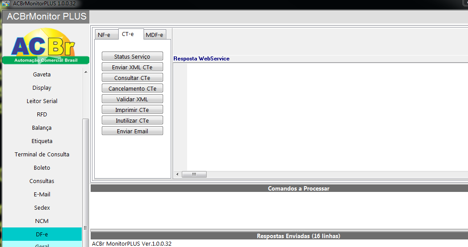The image size is (468, 247).
Task: Select Terminal de Consulta item
Action: (x=42, y=154)
